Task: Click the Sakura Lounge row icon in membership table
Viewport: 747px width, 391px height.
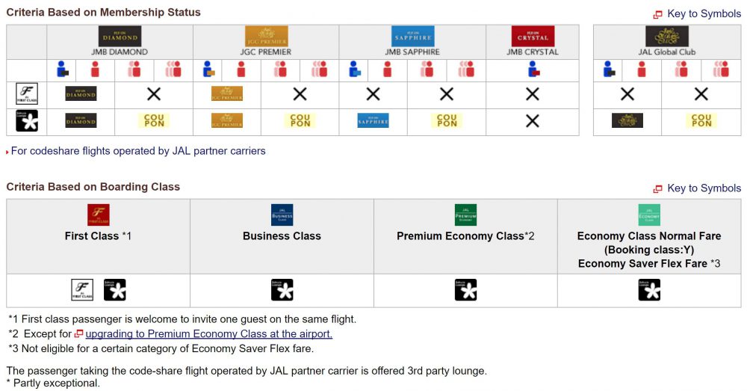Action: pos(27,121)
